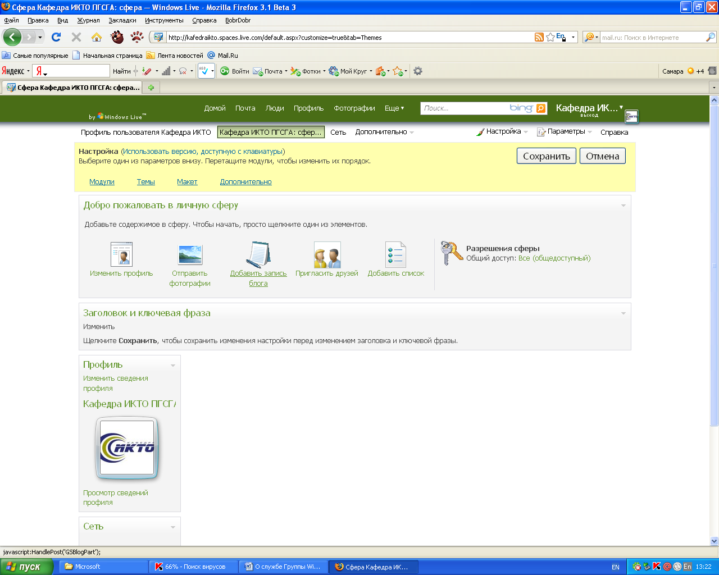Click the keys icon for Разрешения сферы
719x575 pixels.
click(x=452, y=253)
